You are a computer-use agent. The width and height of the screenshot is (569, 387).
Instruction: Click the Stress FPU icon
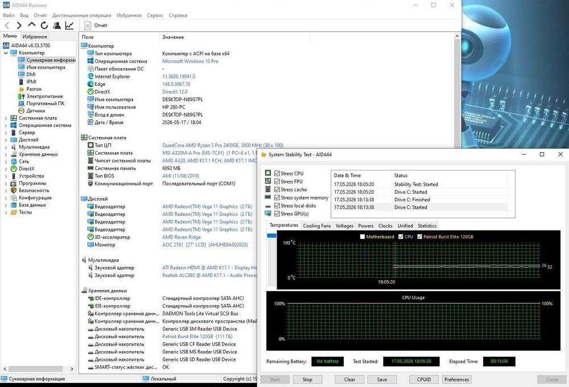[x=268, y=181]
